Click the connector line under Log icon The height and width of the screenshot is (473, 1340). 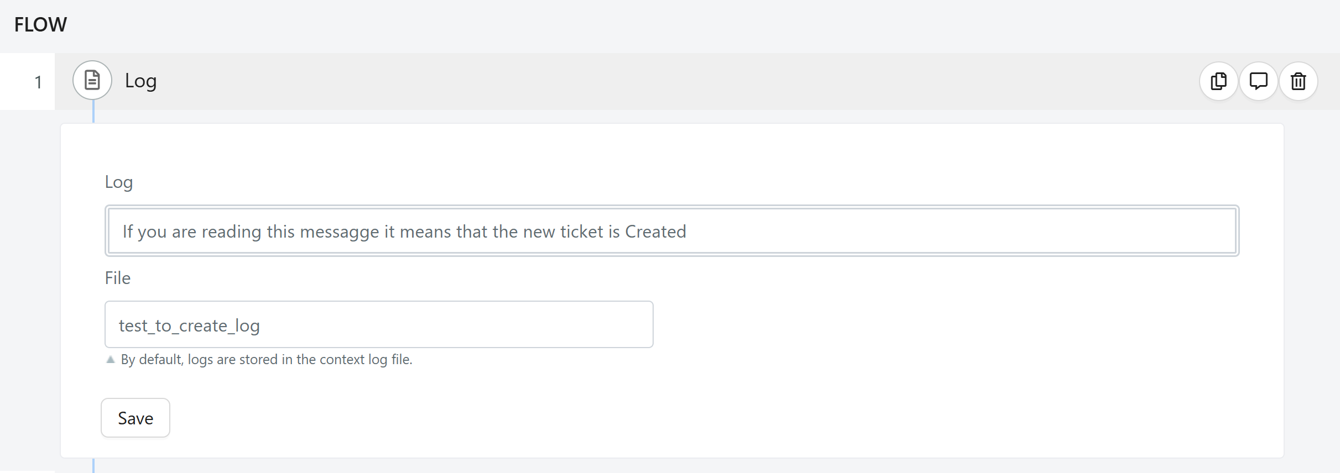point(93,111)
